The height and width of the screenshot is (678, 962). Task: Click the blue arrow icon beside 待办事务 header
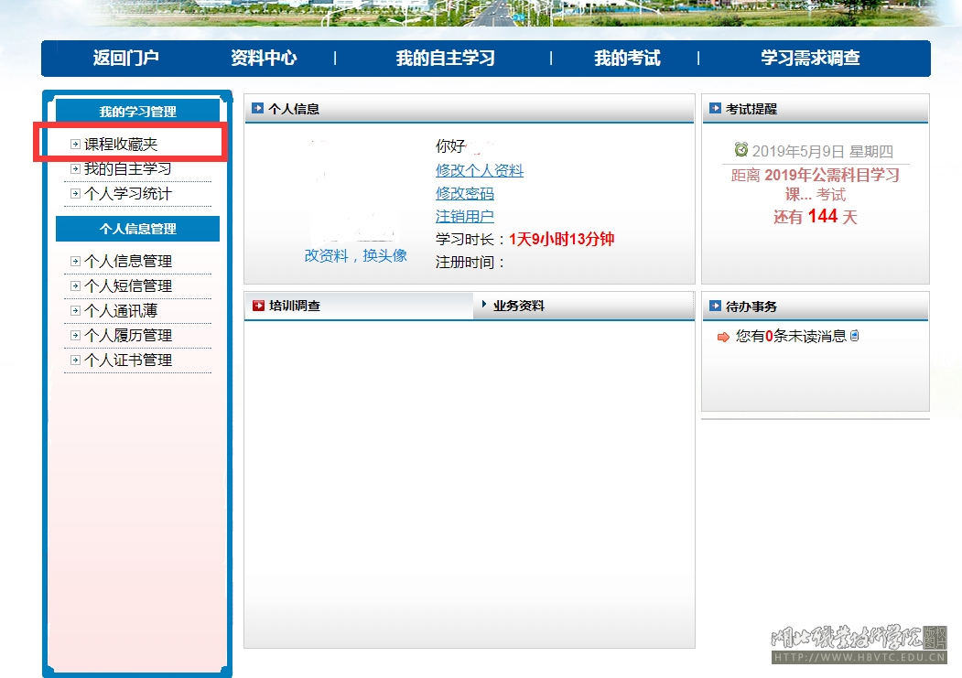(715, 307)
